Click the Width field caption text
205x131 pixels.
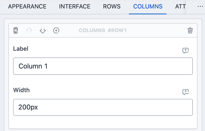21,90
